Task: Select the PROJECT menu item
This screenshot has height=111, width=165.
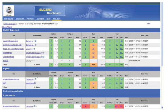Action: [57, 19]
